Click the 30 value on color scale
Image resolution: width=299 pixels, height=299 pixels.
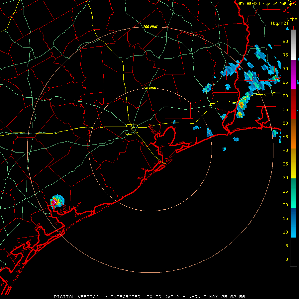click(285, 177)
